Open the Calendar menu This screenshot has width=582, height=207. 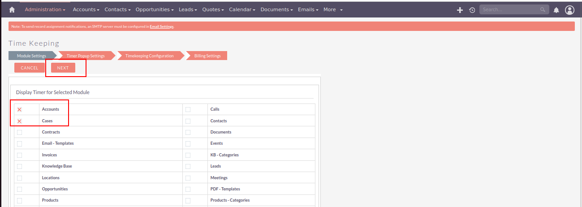[x=242, y=9]
